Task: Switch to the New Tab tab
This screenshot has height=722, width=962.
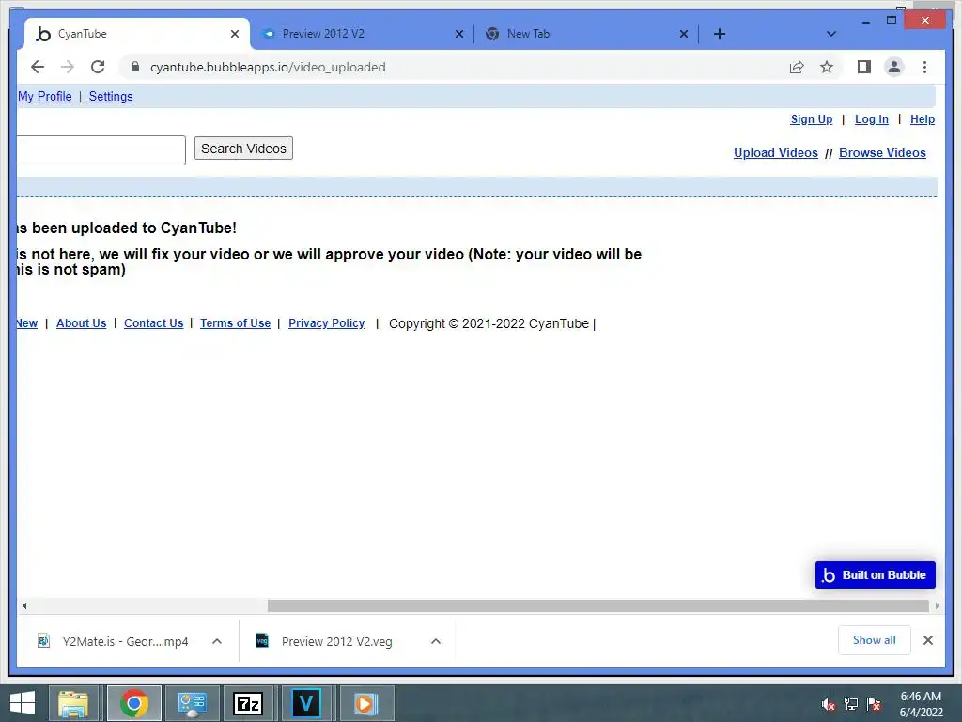Action: [x=586, y=34]
